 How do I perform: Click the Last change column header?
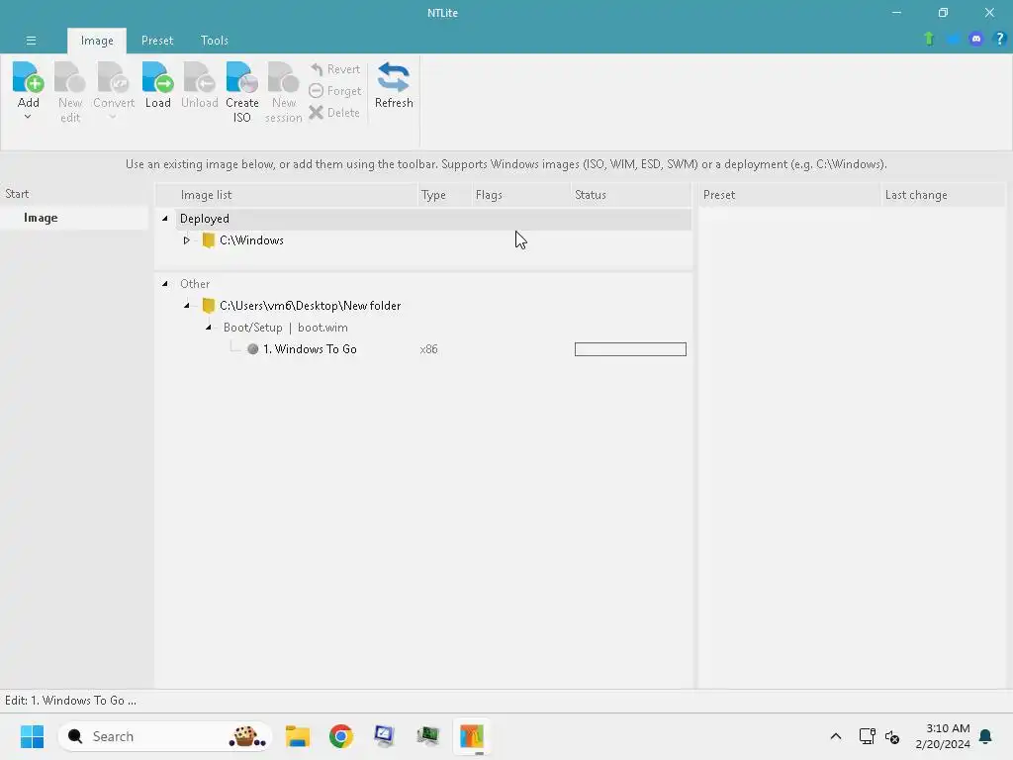[x=943, y=195]
